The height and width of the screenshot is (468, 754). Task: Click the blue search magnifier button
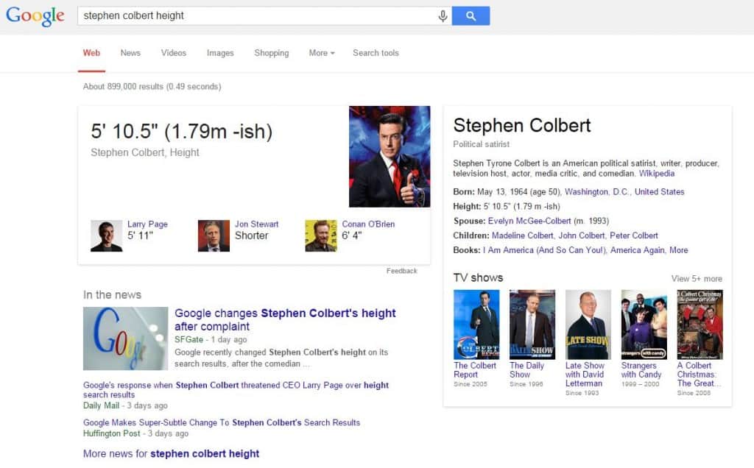pos(471,14)
